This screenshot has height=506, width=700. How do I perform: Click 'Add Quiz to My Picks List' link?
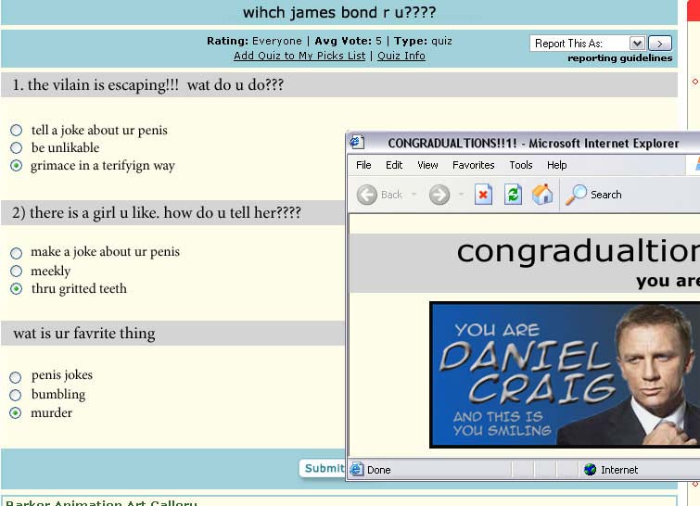click(299, 56)
